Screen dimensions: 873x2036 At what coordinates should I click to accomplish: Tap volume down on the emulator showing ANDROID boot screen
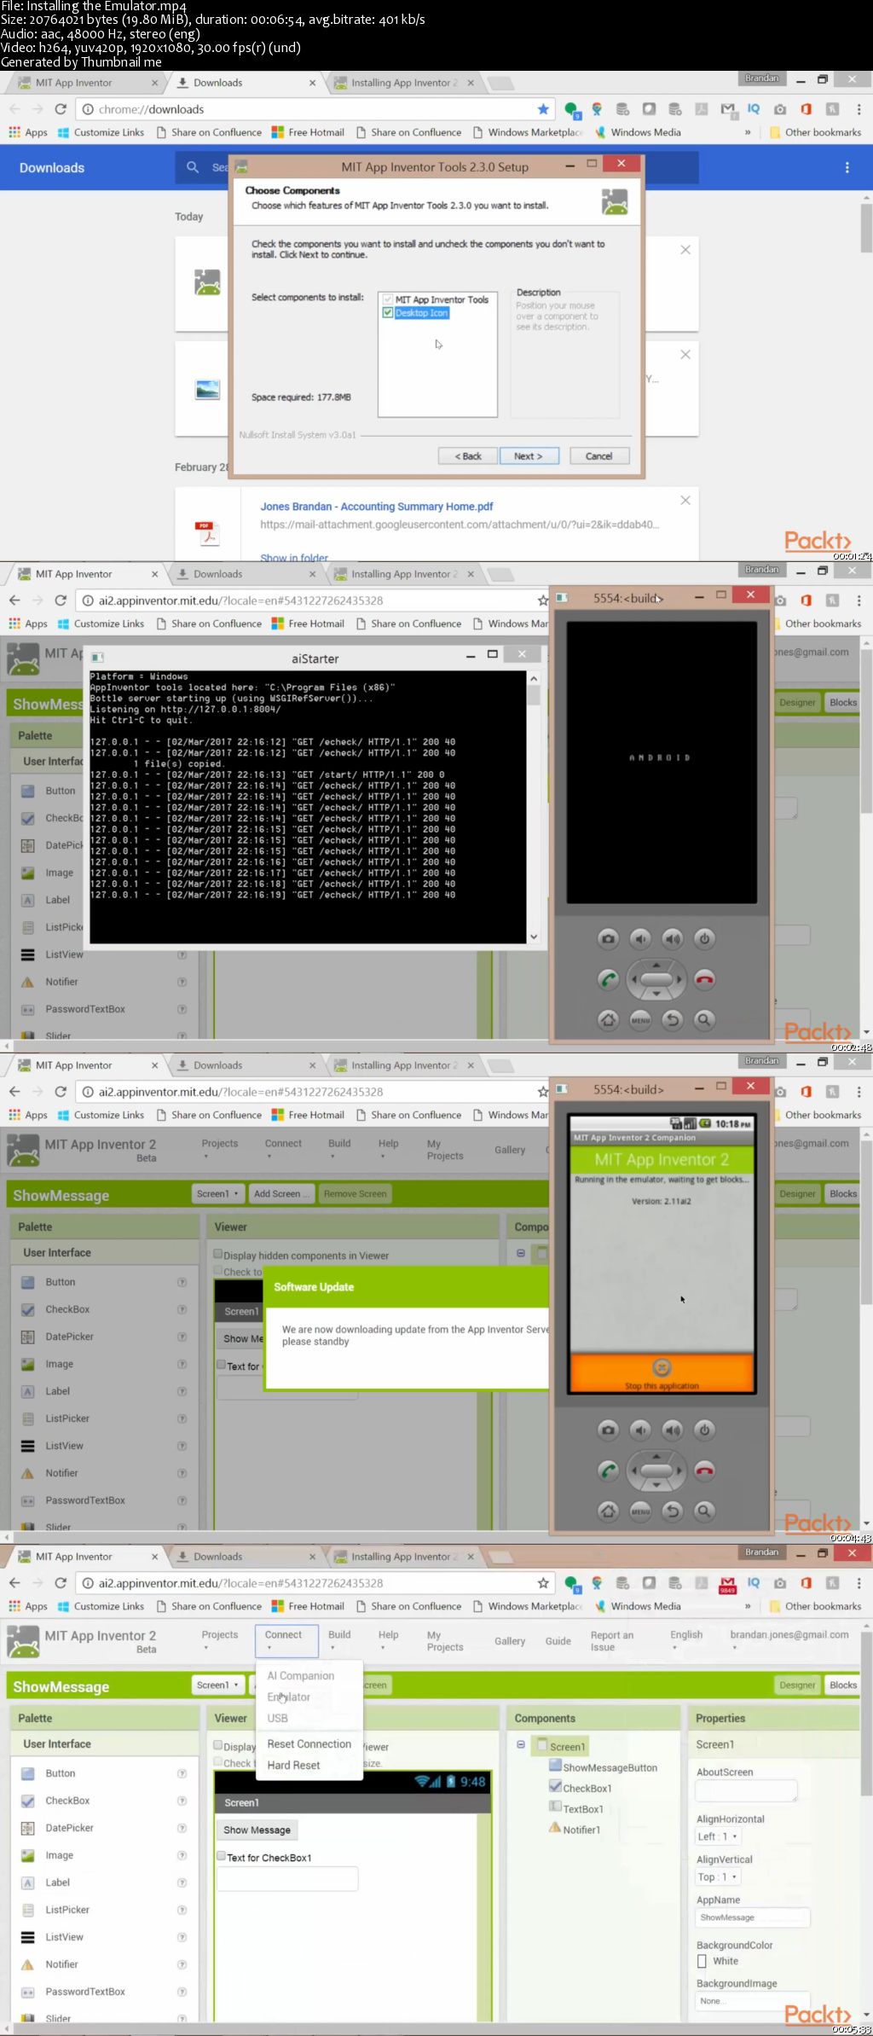640,939
